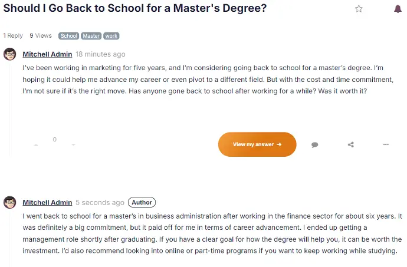Click the notification bell icon

[x=398, y=9]
